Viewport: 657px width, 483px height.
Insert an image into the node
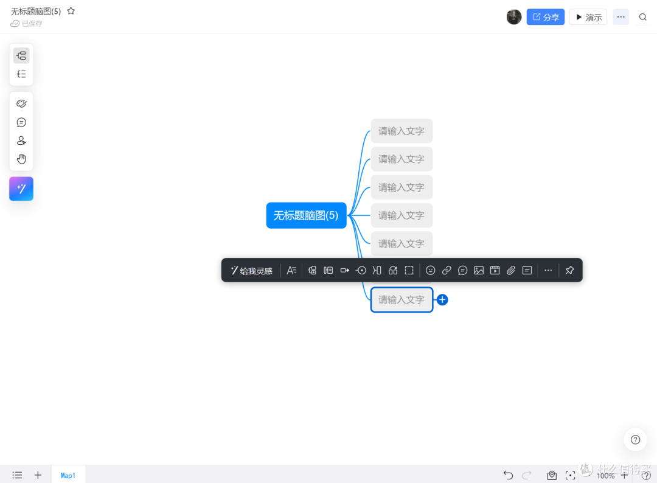pos(479,271)
